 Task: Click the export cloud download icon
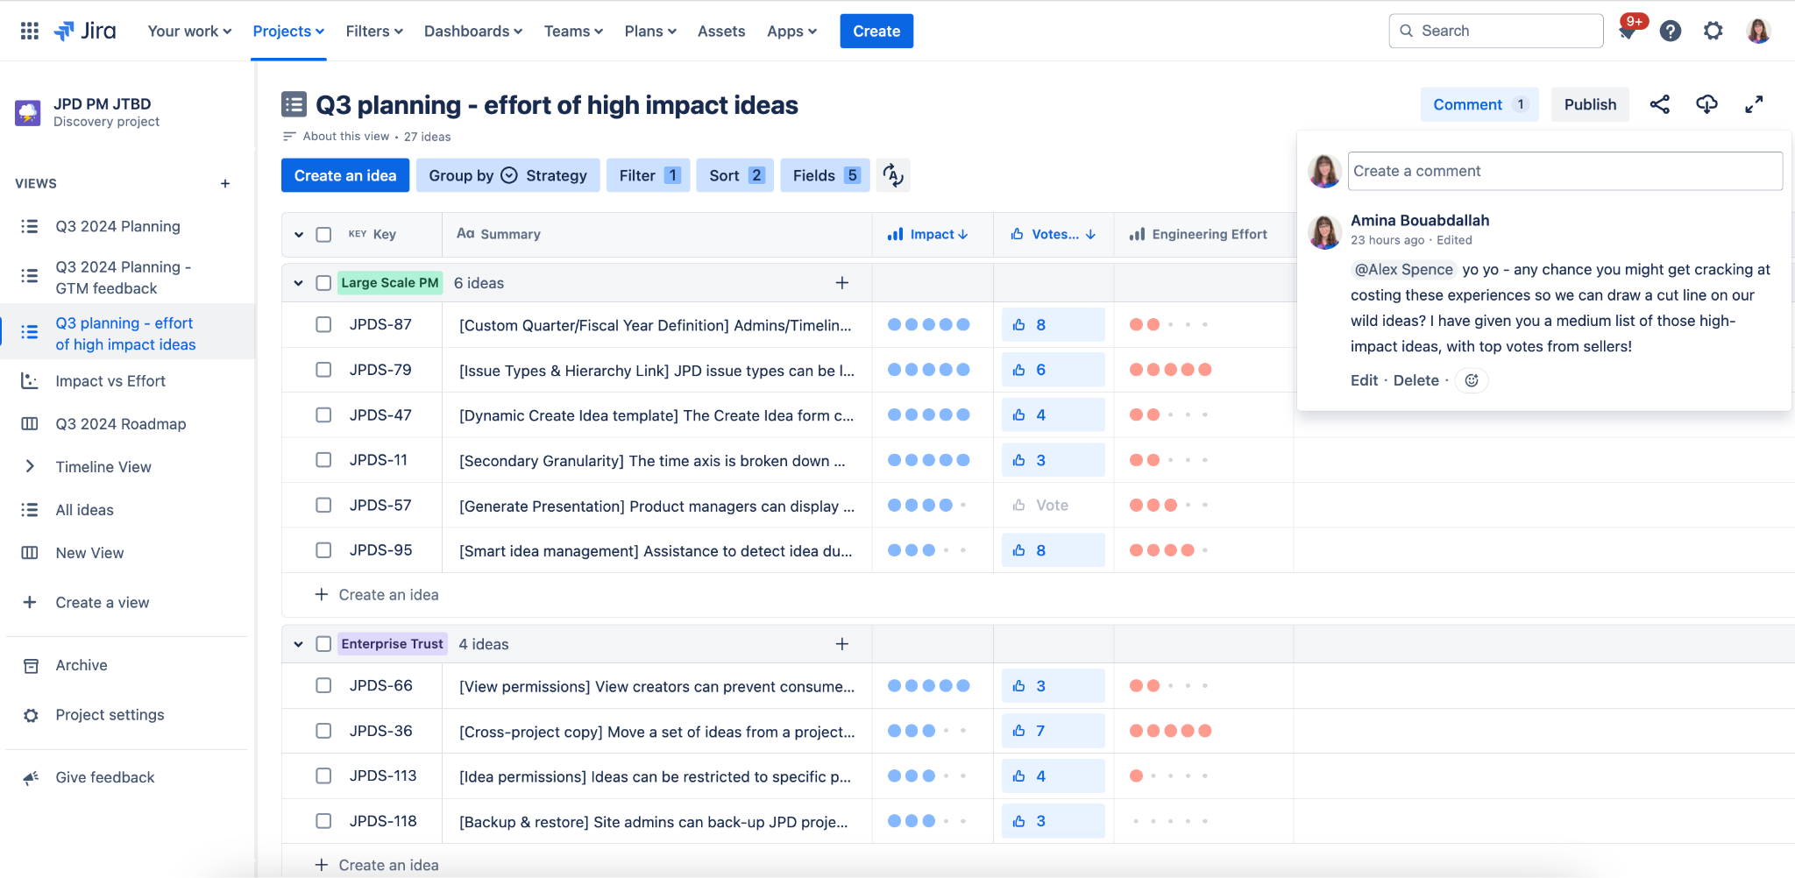coord(1706,105)
